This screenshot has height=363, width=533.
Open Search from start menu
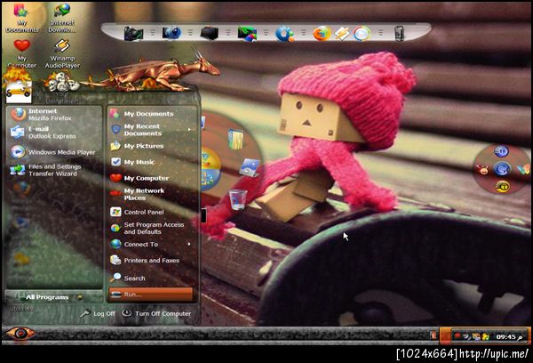click(153, 278)
